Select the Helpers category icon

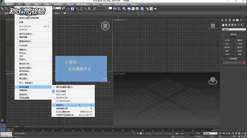[x=235, y=25]
